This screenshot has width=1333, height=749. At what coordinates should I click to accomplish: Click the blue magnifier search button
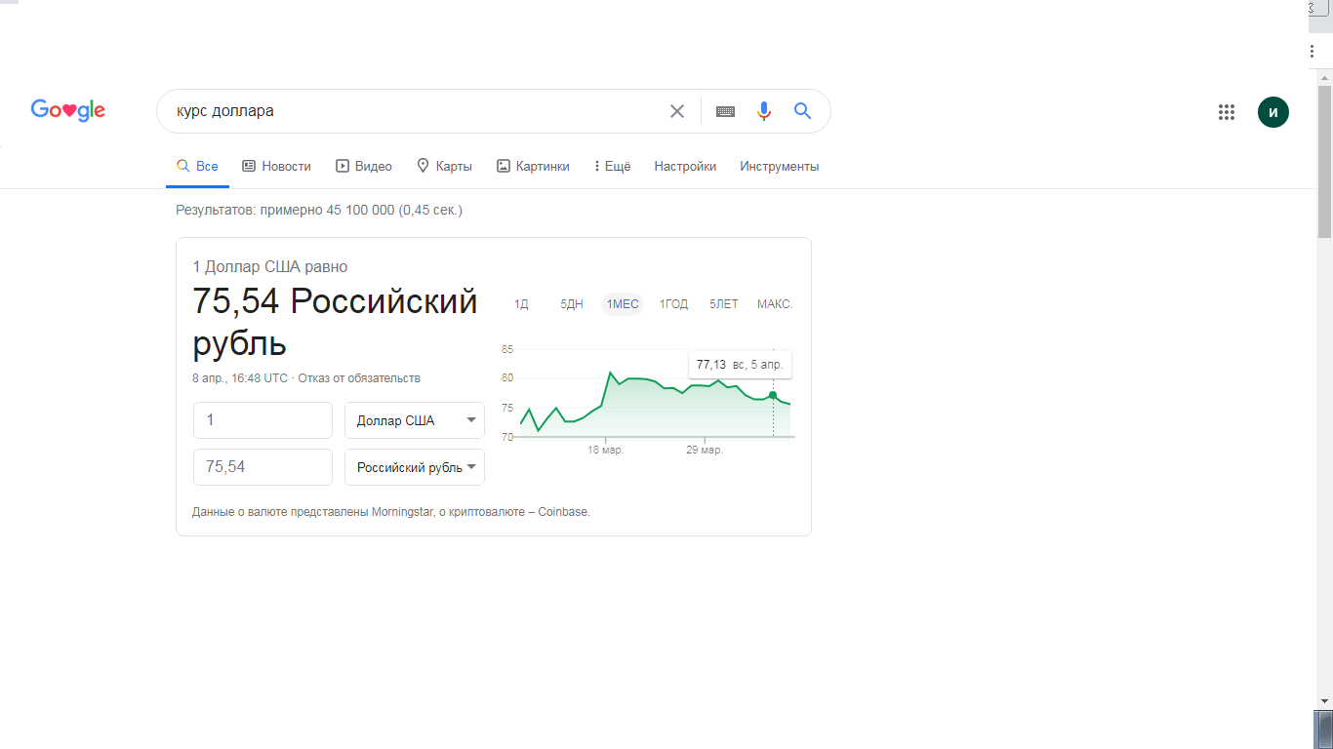(802, 111)
